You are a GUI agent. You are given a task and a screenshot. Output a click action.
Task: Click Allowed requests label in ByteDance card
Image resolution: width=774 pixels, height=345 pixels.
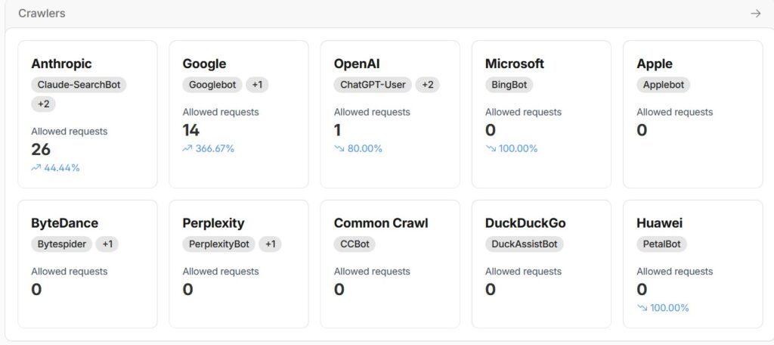(x=69, y=272)
